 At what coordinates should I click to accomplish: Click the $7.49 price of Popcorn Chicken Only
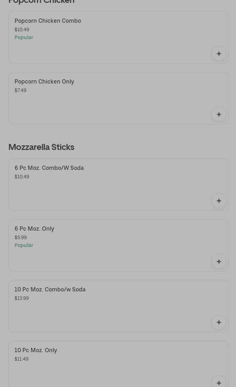click(20, 90)
